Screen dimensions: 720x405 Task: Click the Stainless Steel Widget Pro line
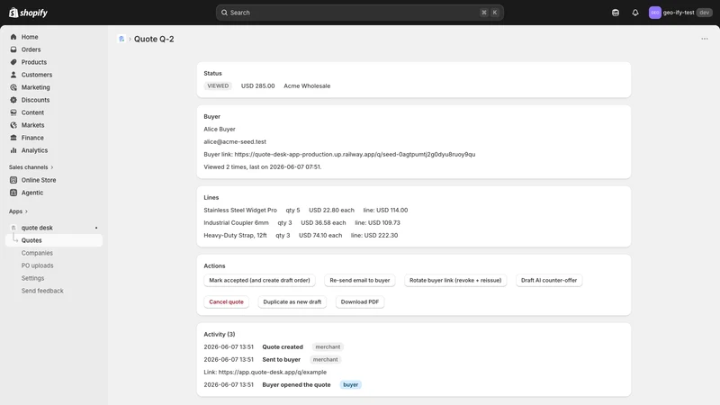pyautogui.click(x=306, y=211)
